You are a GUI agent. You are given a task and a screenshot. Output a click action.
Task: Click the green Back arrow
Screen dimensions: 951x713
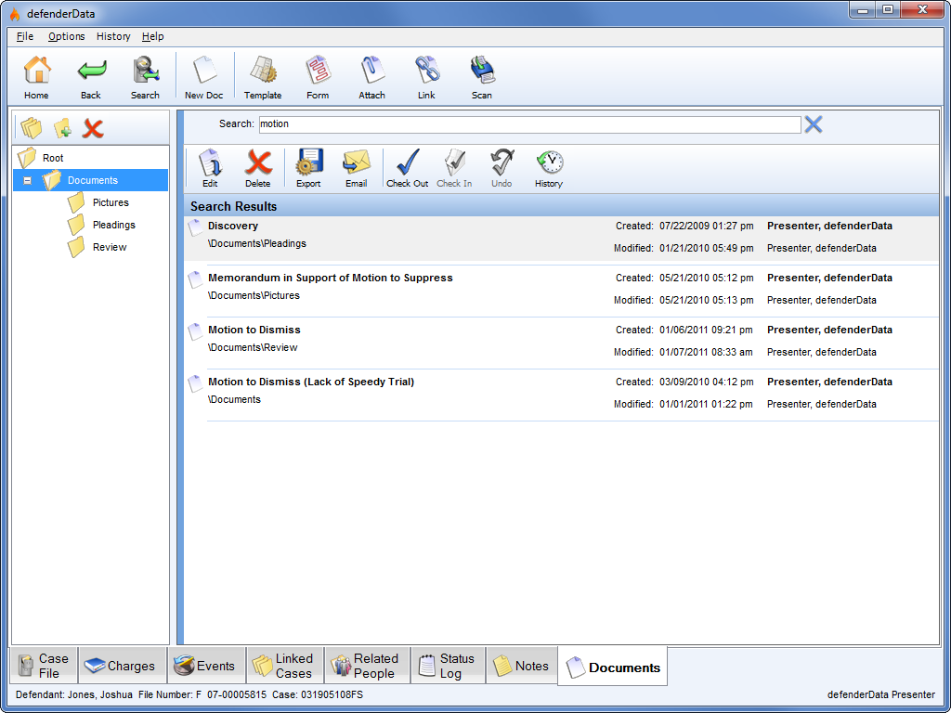(x=91, y=77)
